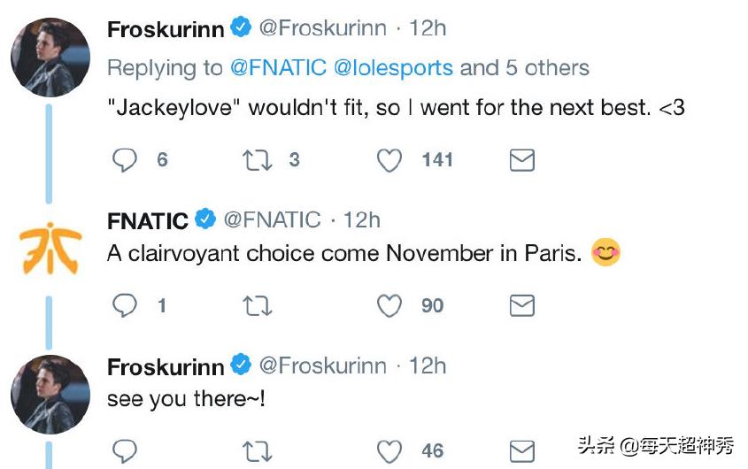Viewport: 748px width, 469px height.
Task: Message the 'see you there' tweet
Action: [x=522, y=450]
